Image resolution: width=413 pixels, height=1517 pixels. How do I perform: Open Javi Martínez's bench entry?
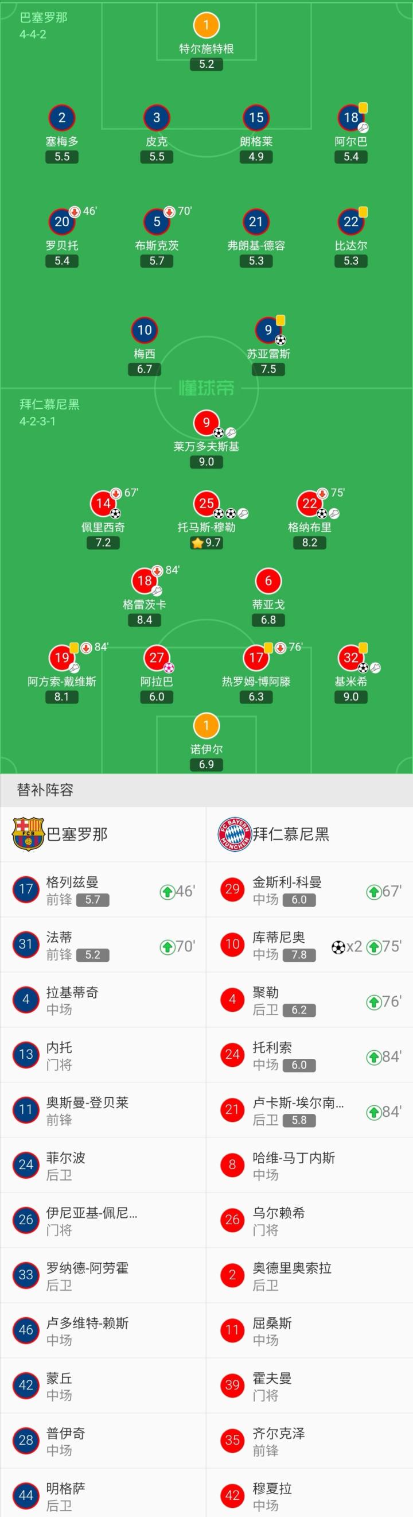[x=309, y=1166]
